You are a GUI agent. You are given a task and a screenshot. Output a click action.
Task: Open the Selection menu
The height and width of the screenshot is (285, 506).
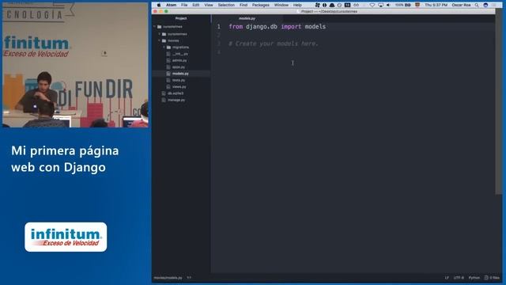coord(226,6)
